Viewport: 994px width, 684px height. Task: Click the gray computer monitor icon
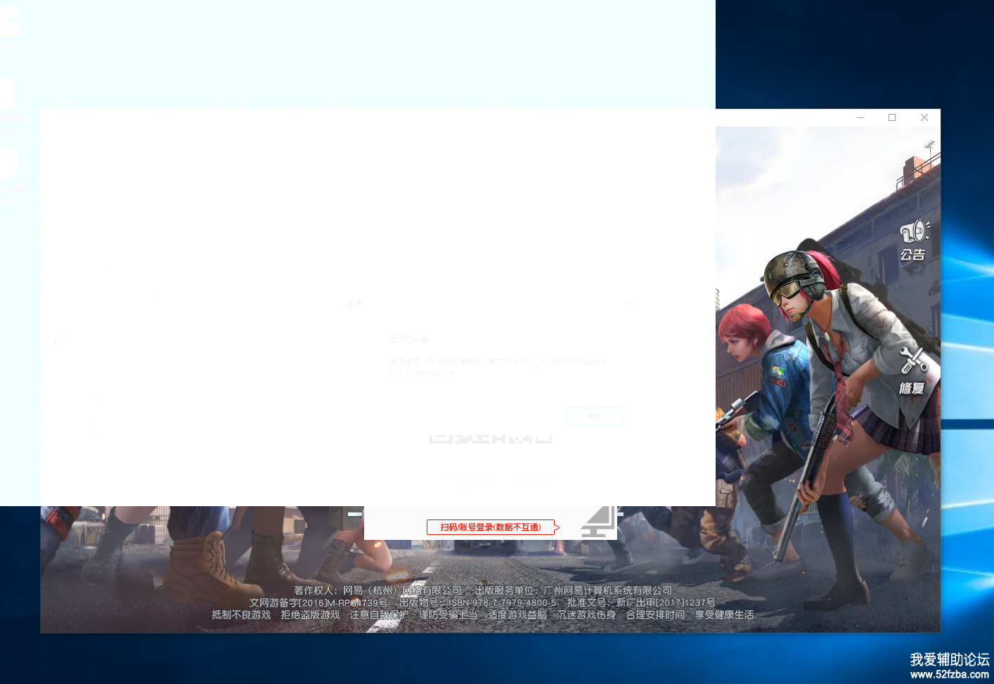[598, 522]
